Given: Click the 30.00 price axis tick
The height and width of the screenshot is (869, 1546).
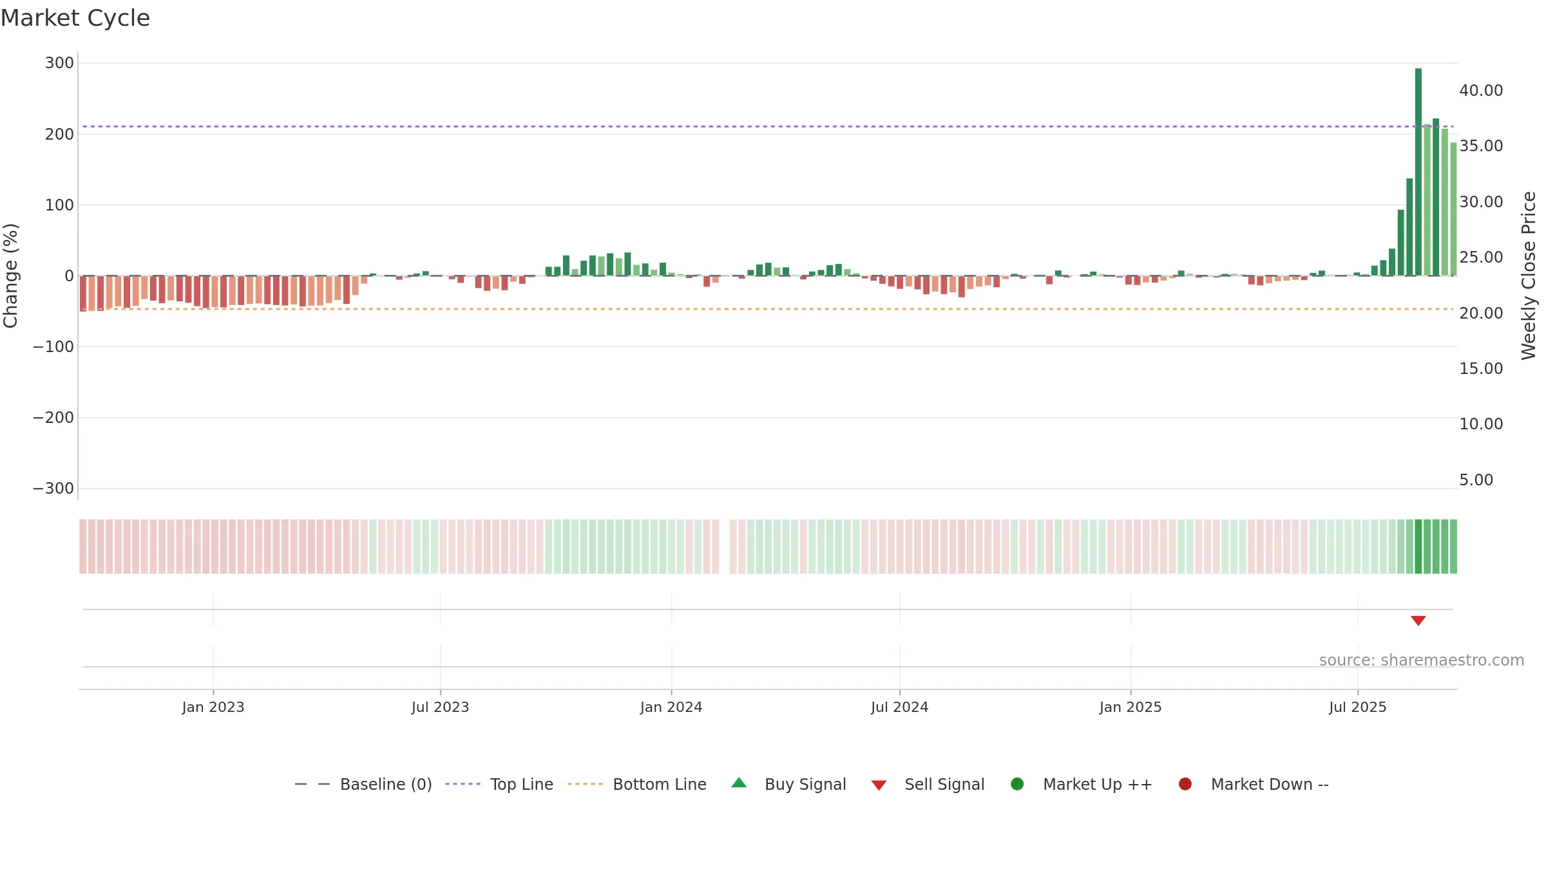Looking at the screenshot, I should click(1481, 202).
